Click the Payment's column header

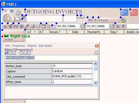pos(94,32)
